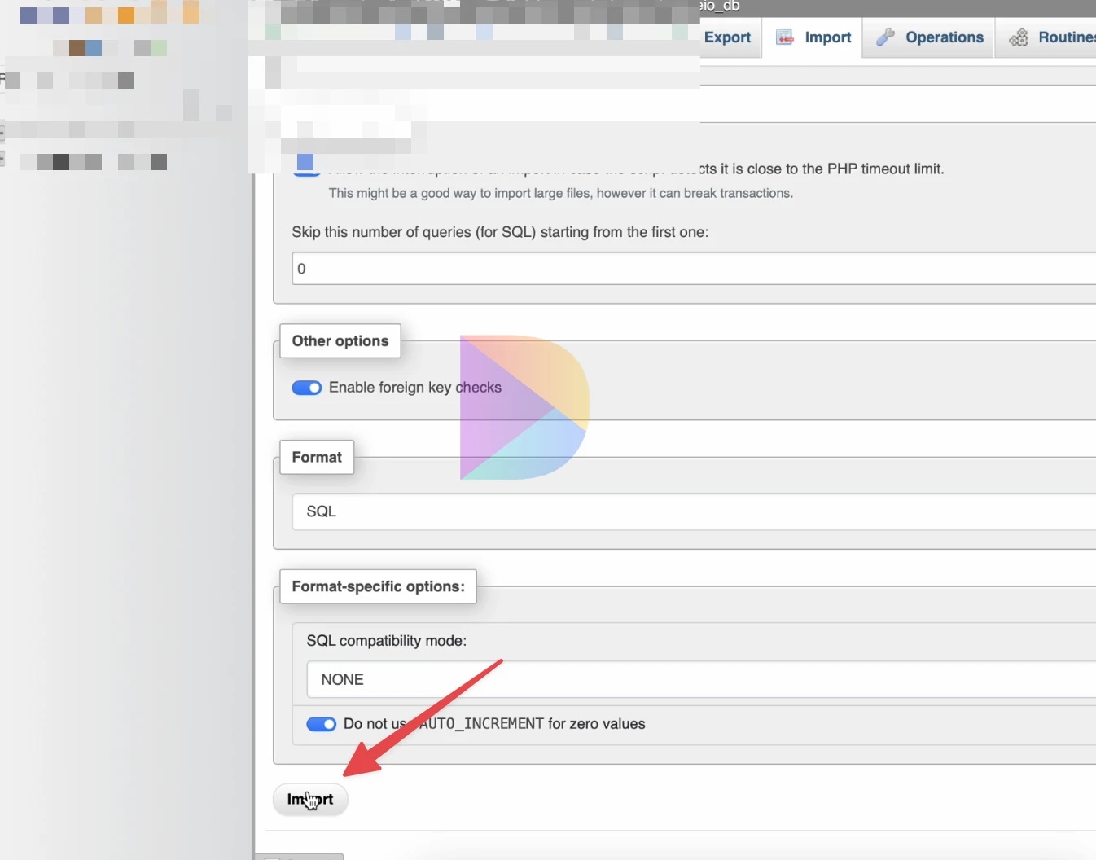Toggle Enable foreign key checks switch
Image resolution: width=1096 pixels, height=860 pixels.
point(307,388)
